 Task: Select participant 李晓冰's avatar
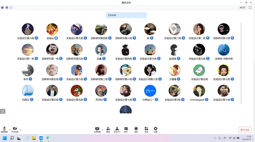click(52, 29)
